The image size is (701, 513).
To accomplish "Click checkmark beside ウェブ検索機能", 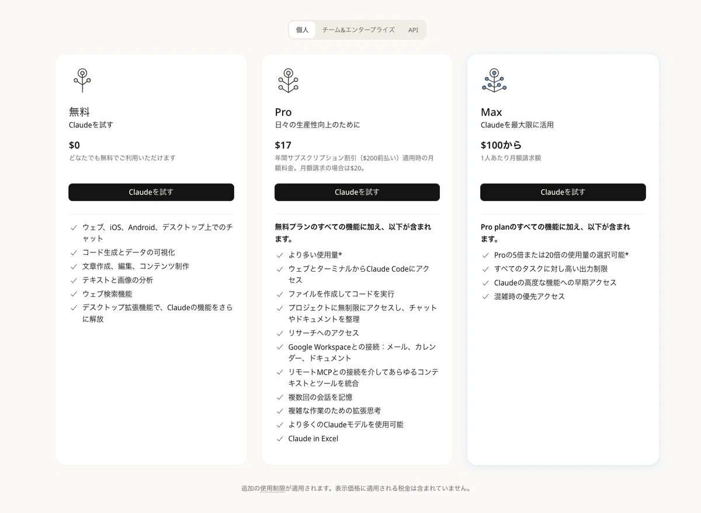I will click(x=74, y=294).
